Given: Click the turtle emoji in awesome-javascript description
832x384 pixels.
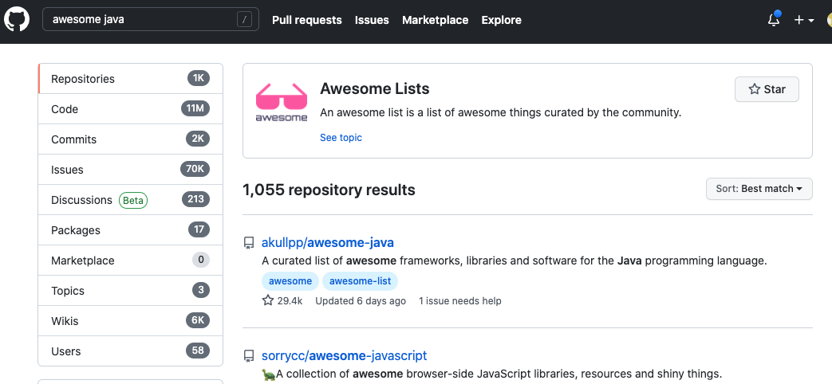Looking at the screenshot, I should coord(269,374).
